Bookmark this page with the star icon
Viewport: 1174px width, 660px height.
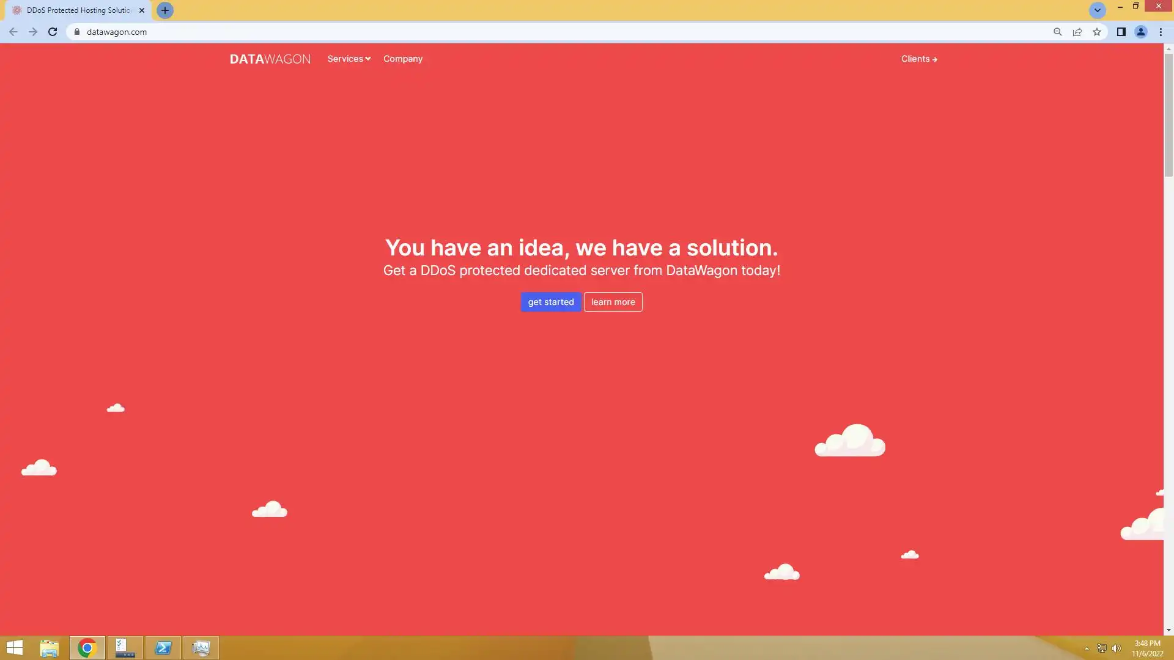pos(1097,32)
